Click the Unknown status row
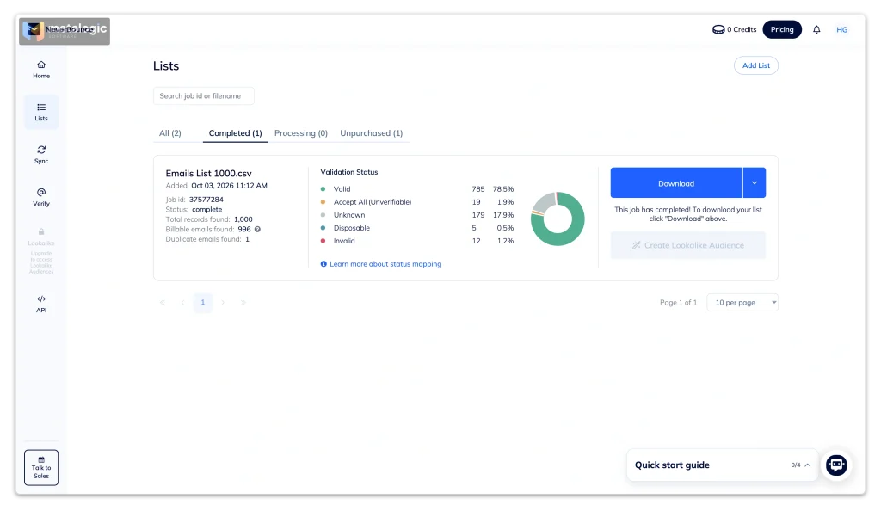881x511 pixels. (x=417, y=215)
